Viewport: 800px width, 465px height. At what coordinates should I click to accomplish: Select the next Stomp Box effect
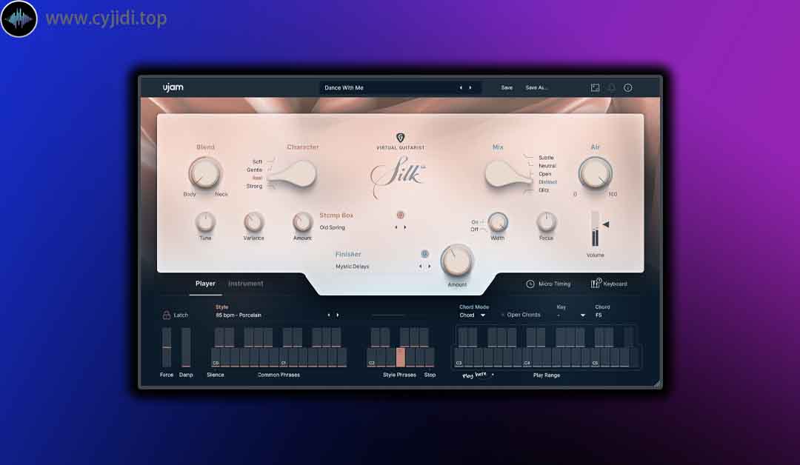[x=405, y=227]
